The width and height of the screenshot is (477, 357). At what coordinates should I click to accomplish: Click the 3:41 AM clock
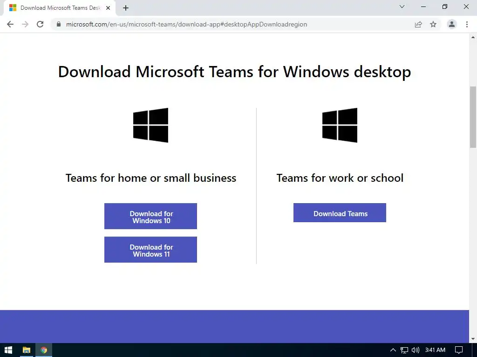(435, 350)
